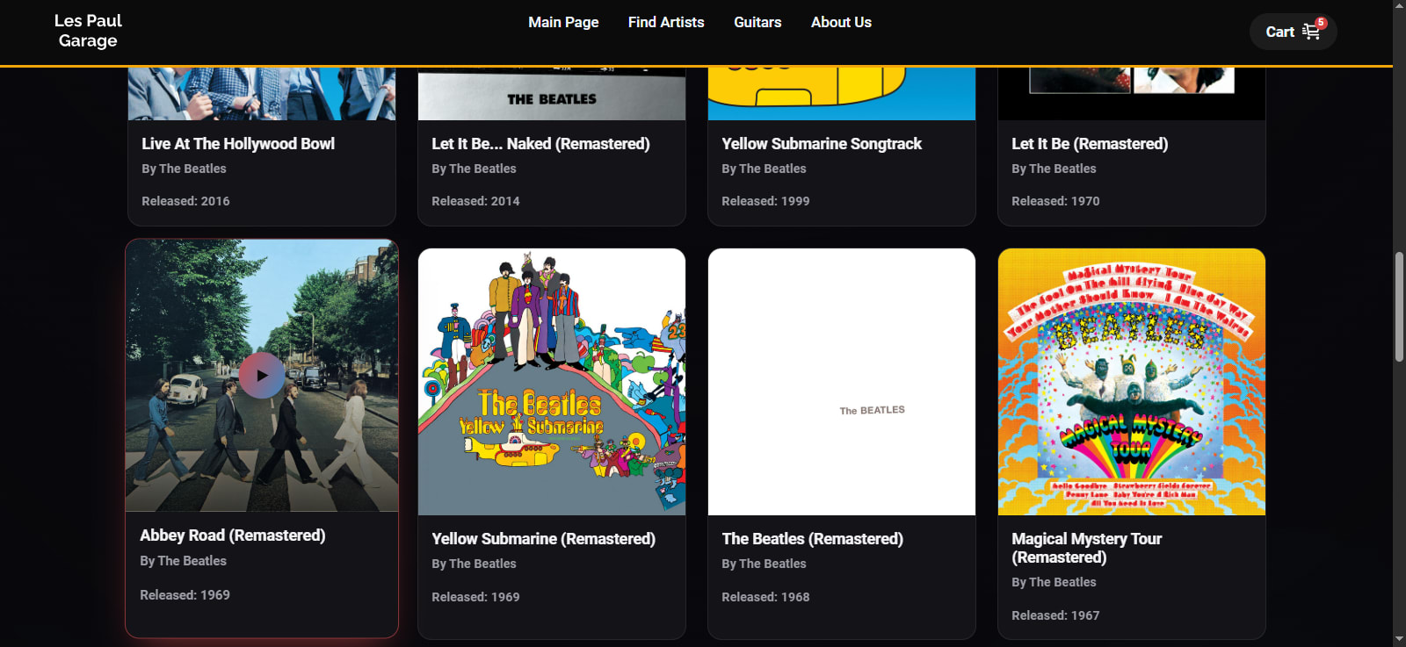Open Let It Be... Naked (Remastered) title
Image resolution: width=1406 pixels, height=647 pixels.
pos(540,144)
